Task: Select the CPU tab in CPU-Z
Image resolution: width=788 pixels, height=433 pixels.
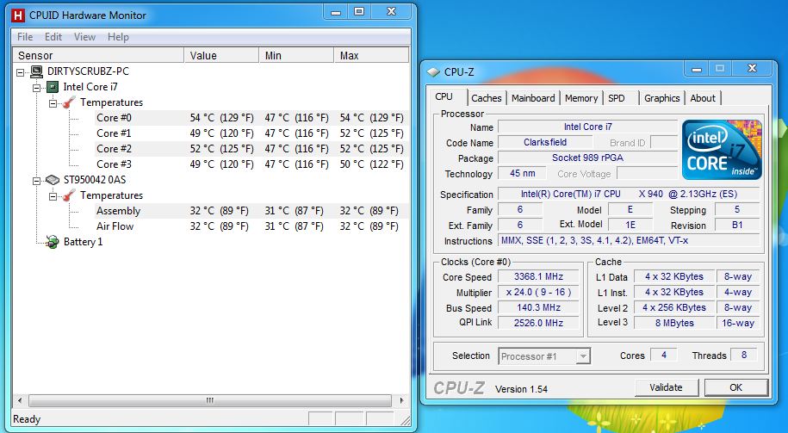Action: [444, 97]
